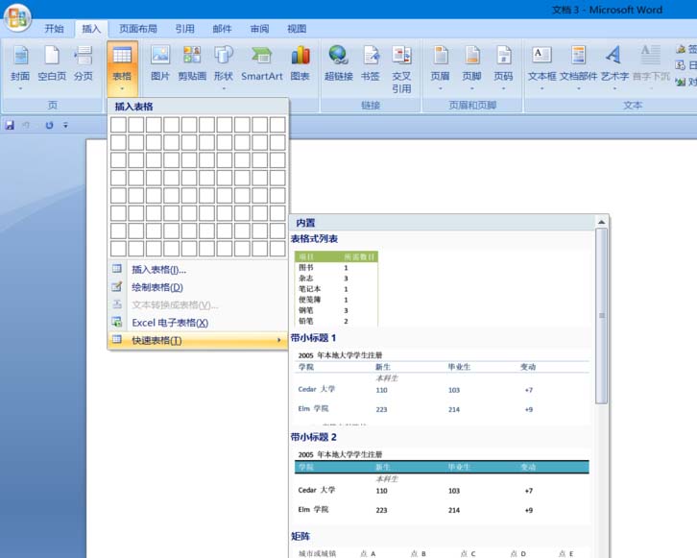Open Page Number (页码) options

503,66
